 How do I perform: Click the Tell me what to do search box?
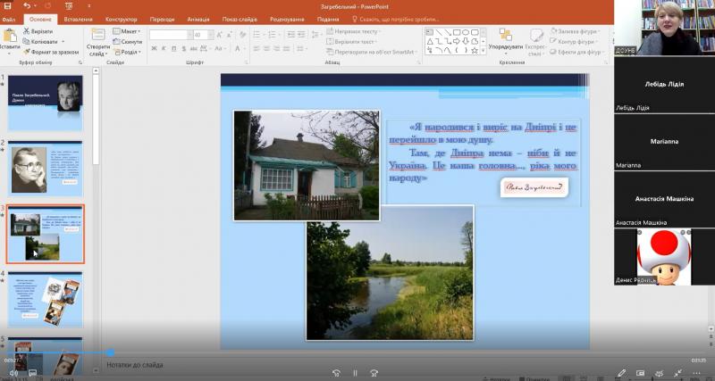[x=396, y=20]
